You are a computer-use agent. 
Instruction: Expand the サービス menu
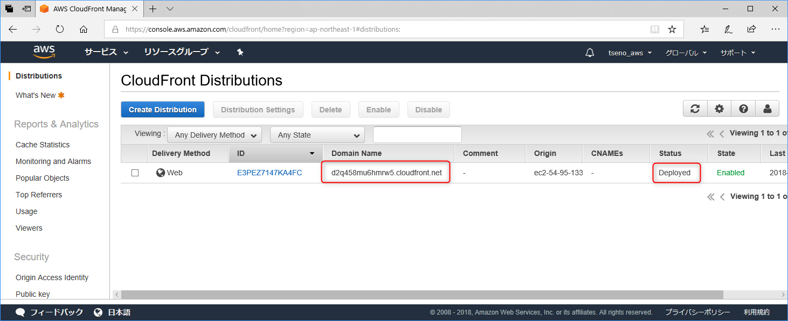coord(106,52)
